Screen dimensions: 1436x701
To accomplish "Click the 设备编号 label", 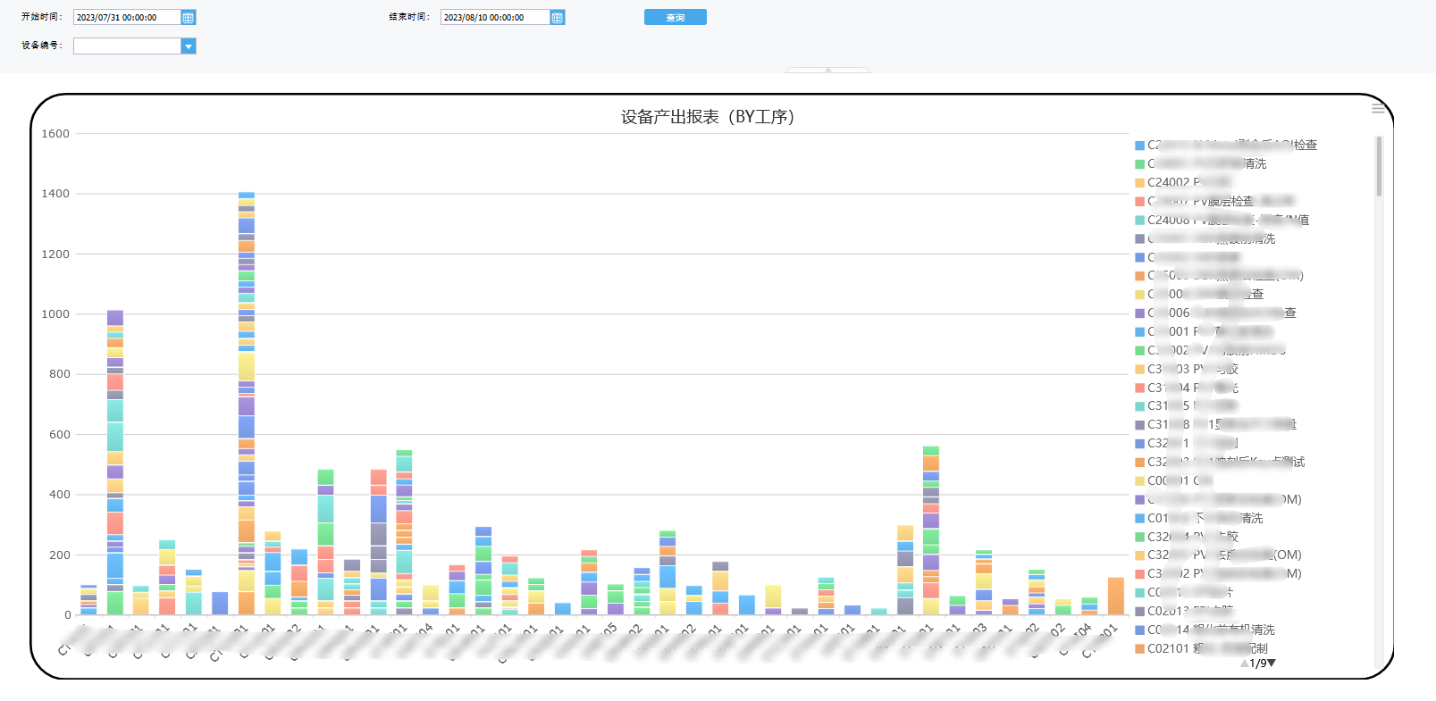I will click(x=42, y=46).
